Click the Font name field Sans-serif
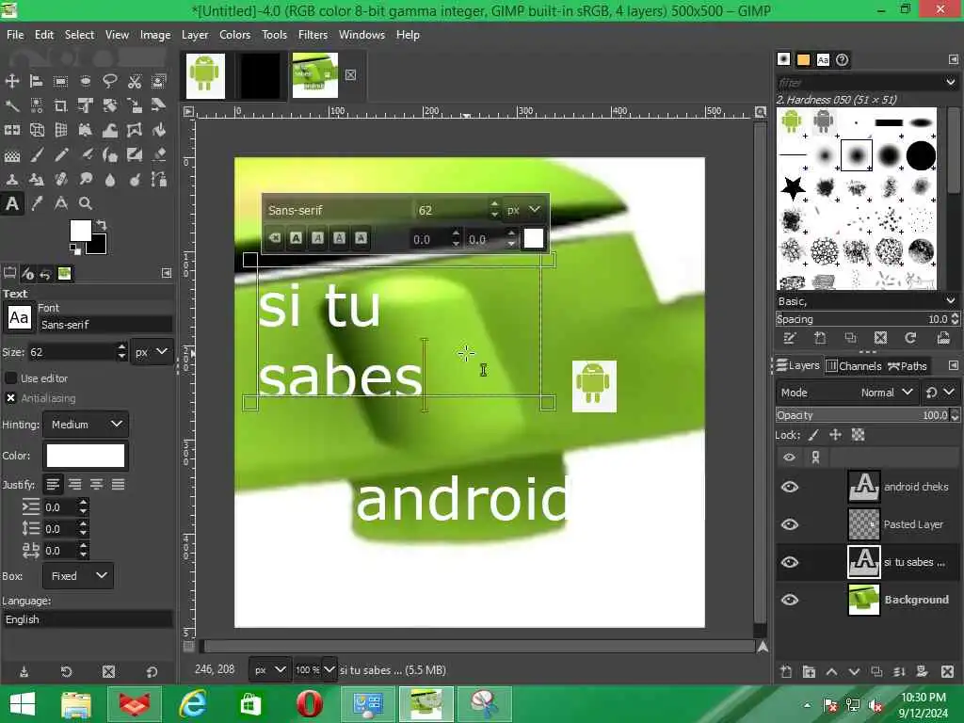Image resolution: width=964 pixels, height=723 pixels. (x=105, y=325)
